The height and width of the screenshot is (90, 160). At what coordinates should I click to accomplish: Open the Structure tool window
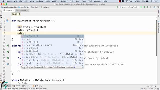(1, 25)
